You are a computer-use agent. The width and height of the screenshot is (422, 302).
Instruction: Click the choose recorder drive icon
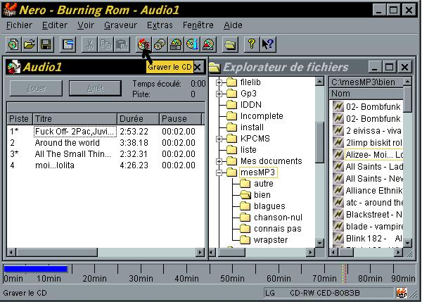click(176, 44)
